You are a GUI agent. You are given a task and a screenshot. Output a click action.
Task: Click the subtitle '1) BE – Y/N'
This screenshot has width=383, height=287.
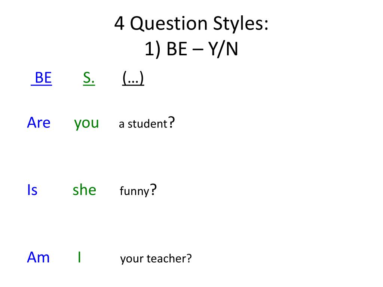point(191,49)
